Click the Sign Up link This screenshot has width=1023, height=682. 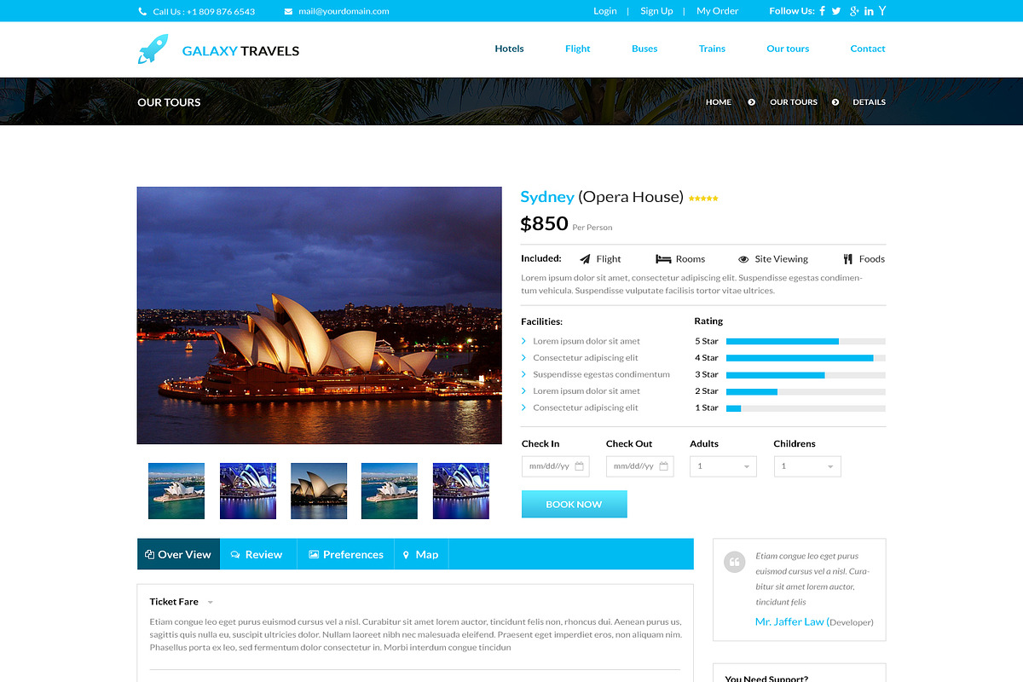point(656,11)
